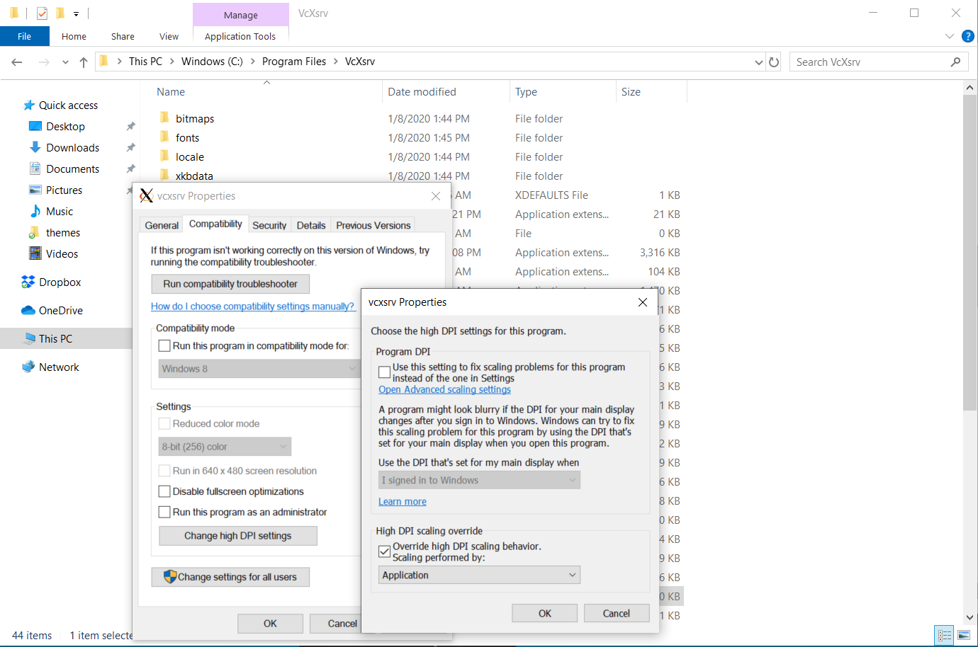Screen dimensions: 978x647
Task: Open the View ribbon tab
Action: click(x=169, y=36)
